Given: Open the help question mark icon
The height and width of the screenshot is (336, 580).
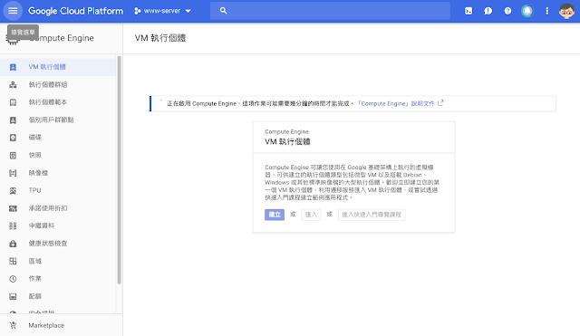Looking at the screenshot, I should [507, 11].
